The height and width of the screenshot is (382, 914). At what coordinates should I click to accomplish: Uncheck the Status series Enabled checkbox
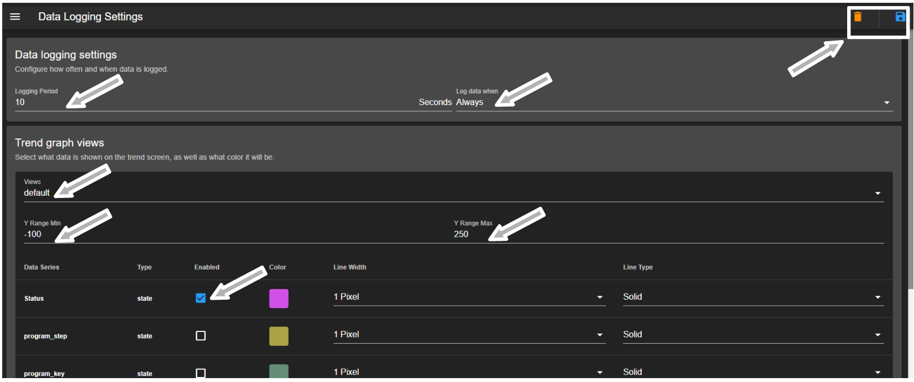(x=201, y=298)
